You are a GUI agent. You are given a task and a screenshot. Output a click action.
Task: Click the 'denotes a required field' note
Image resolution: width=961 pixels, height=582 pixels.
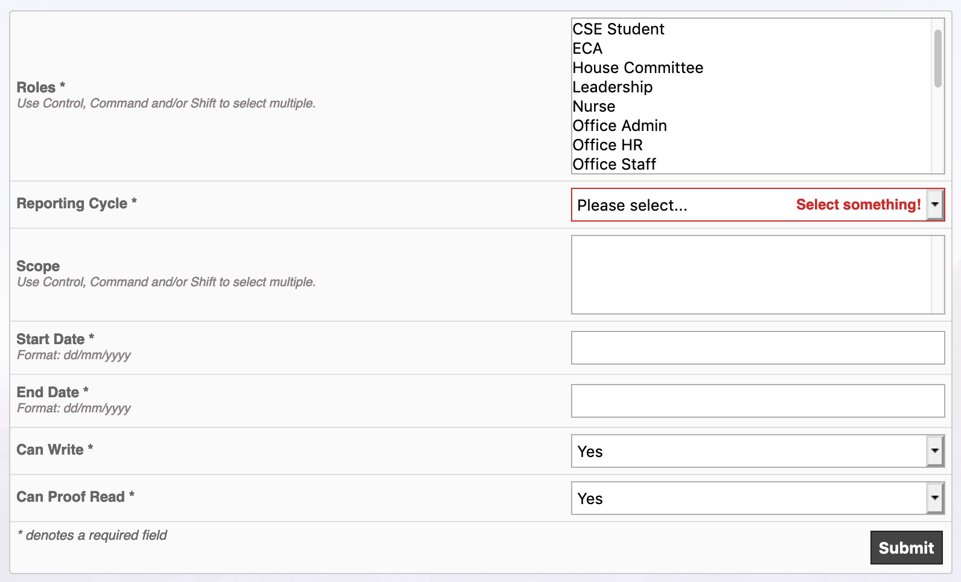coord(92,535)
